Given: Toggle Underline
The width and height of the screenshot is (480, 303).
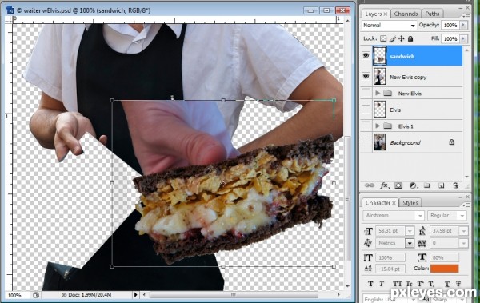Looking at the screenshot, I should point(447,284).
